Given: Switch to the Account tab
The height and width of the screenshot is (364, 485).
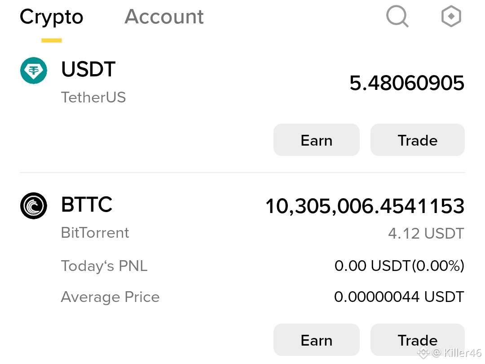Looking at the screenshot, I should tap(164, 17).
